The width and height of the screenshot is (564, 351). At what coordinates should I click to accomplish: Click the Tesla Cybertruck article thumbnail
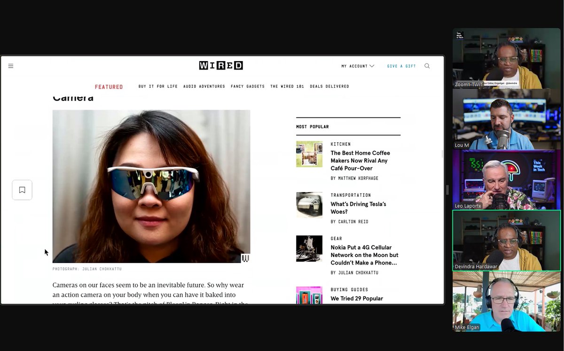pos(309,205)
